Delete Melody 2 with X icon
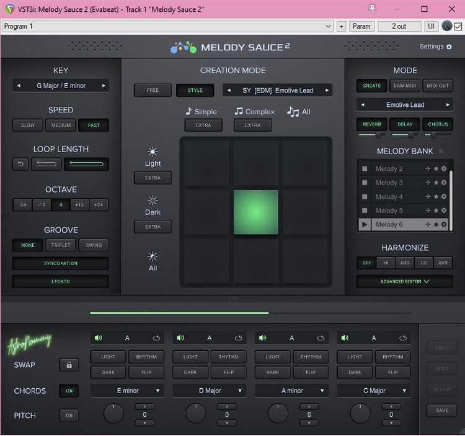Viewport: 465px width, 436px height. (444, 168)
